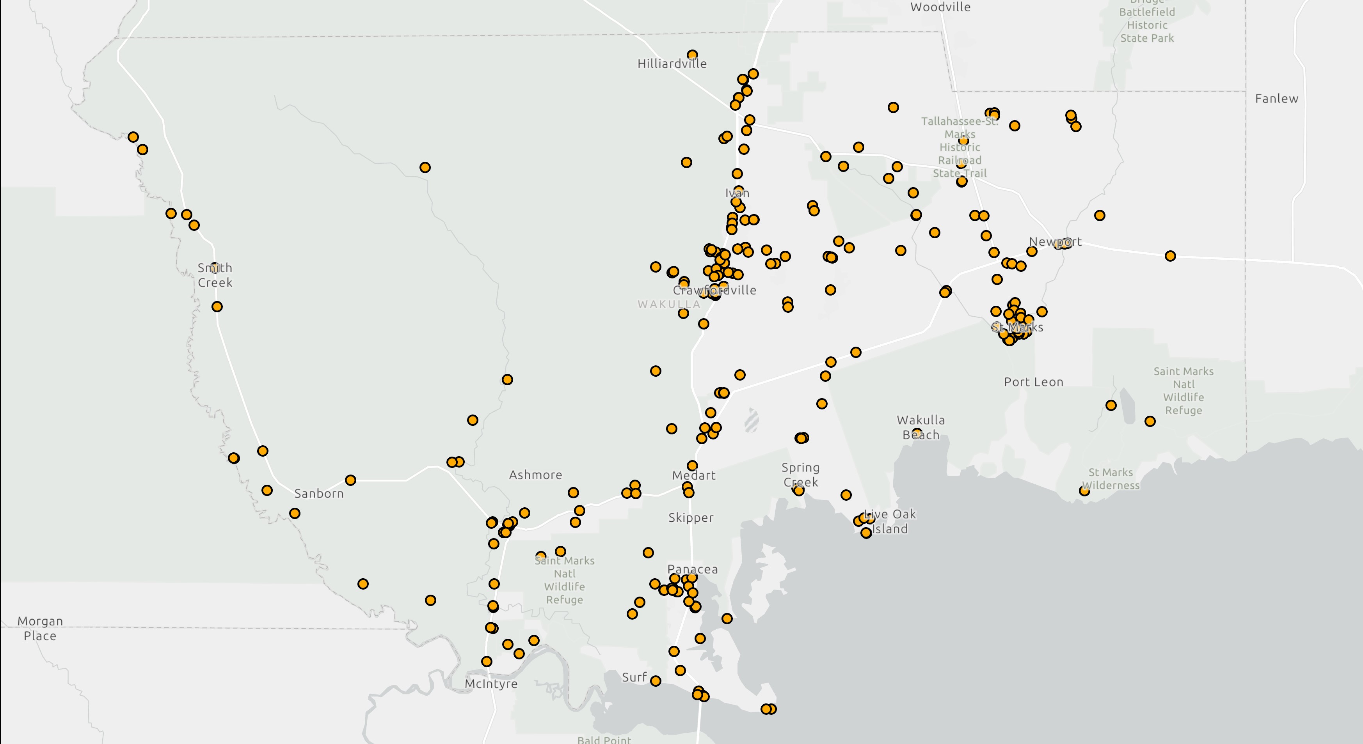Viewport: 1363px width, 744px height.
Task: Click the easternmost marker on the Newport highway
Action: point(1170,256)
